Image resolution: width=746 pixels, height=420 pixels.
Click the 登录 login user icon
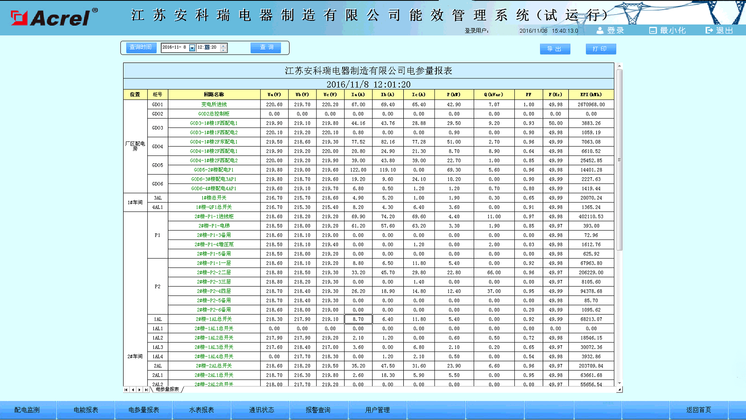[600, 30]
